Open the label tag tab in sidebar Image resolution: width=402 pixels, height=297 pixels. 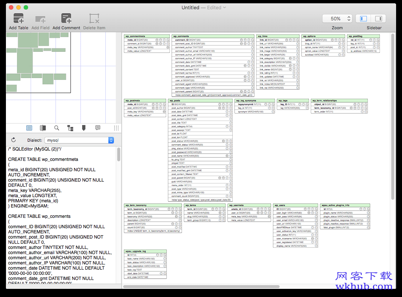point(84,128)
